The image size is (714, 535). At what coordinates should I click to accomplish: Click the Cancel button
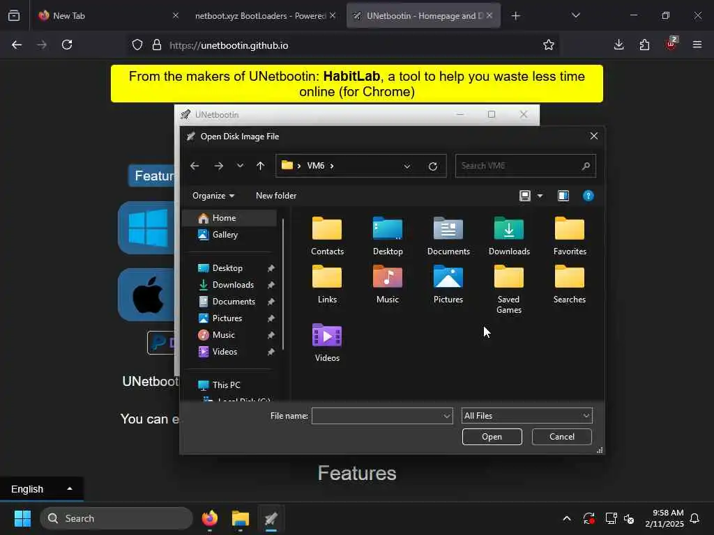[x=561, y=437]
